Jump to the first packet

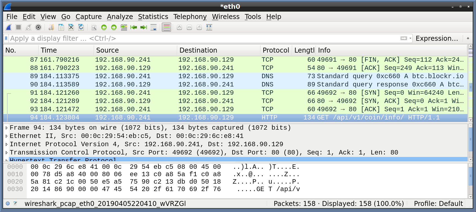click(134, 27)
